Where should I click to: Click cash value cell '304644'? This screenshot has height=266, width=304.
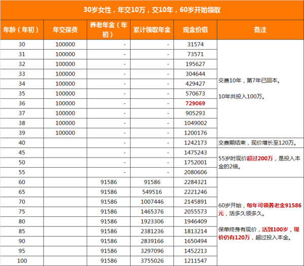click(196, 74)
